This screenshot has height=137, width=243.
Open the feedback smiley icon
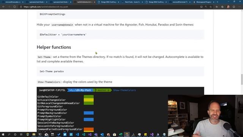234,7
